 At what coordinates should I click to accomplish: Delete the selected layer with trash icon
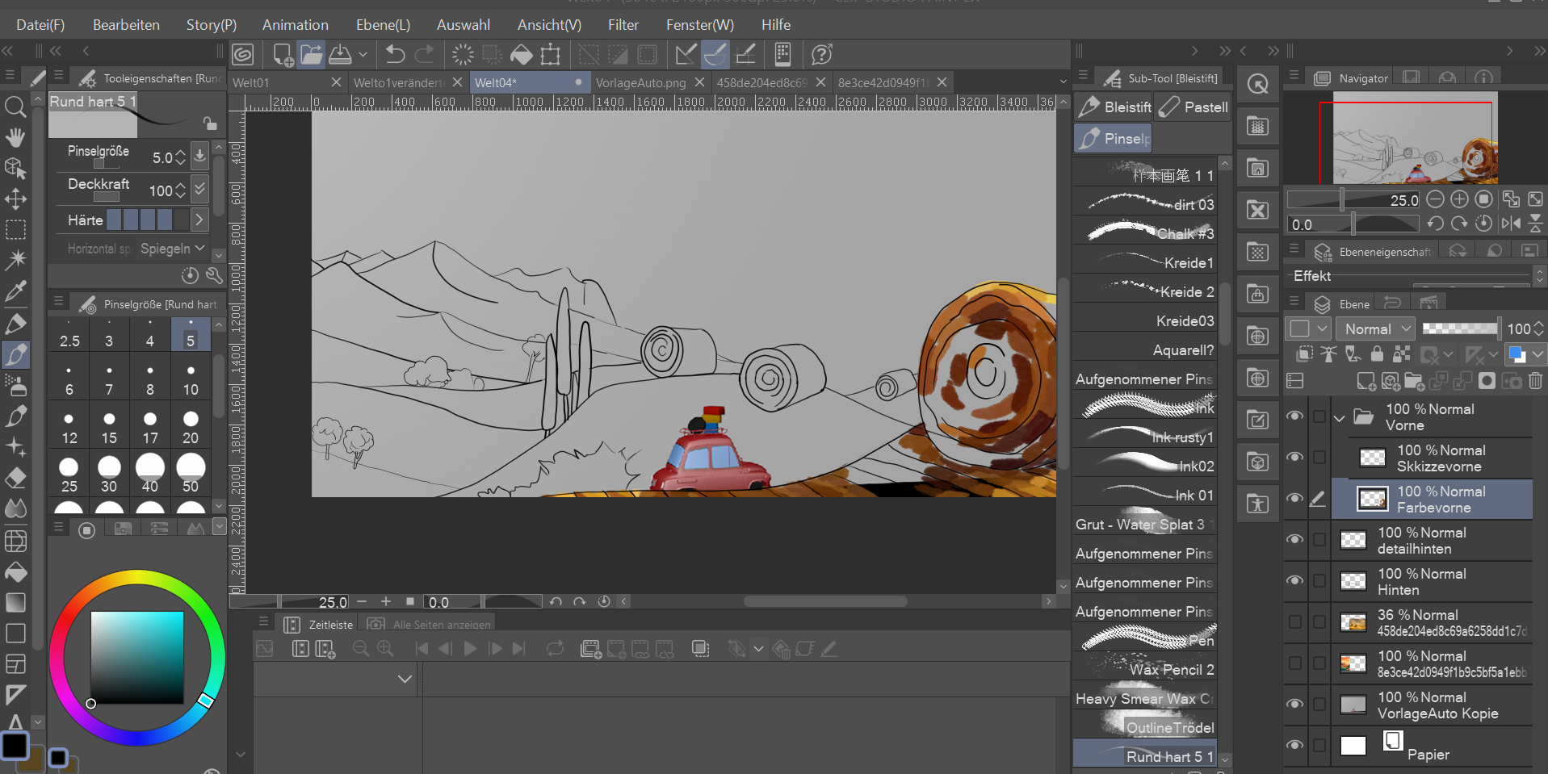pos(1535,381)
